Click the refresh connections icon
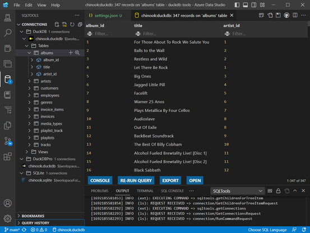This screenshot has width=310, height=233. [72, 25]
